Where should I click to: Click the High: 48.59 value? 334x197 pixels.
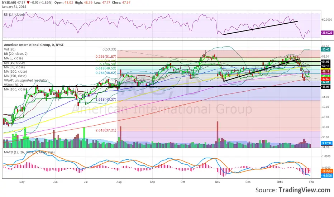tap(84, 3)
